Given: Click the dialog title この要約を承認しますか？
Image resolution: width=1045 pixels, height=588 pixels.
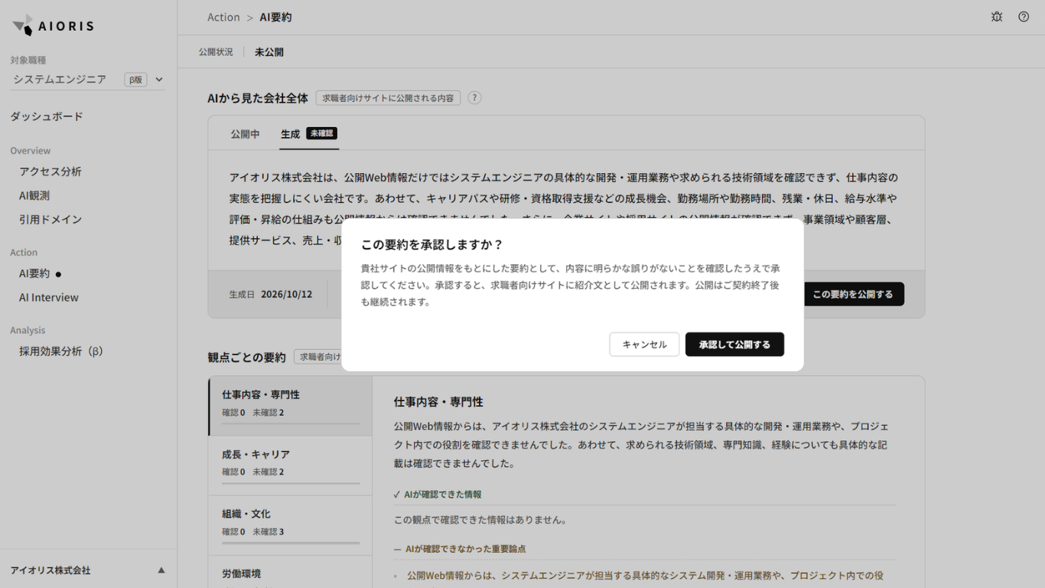Looking at the screenshot, I should 432,244.
